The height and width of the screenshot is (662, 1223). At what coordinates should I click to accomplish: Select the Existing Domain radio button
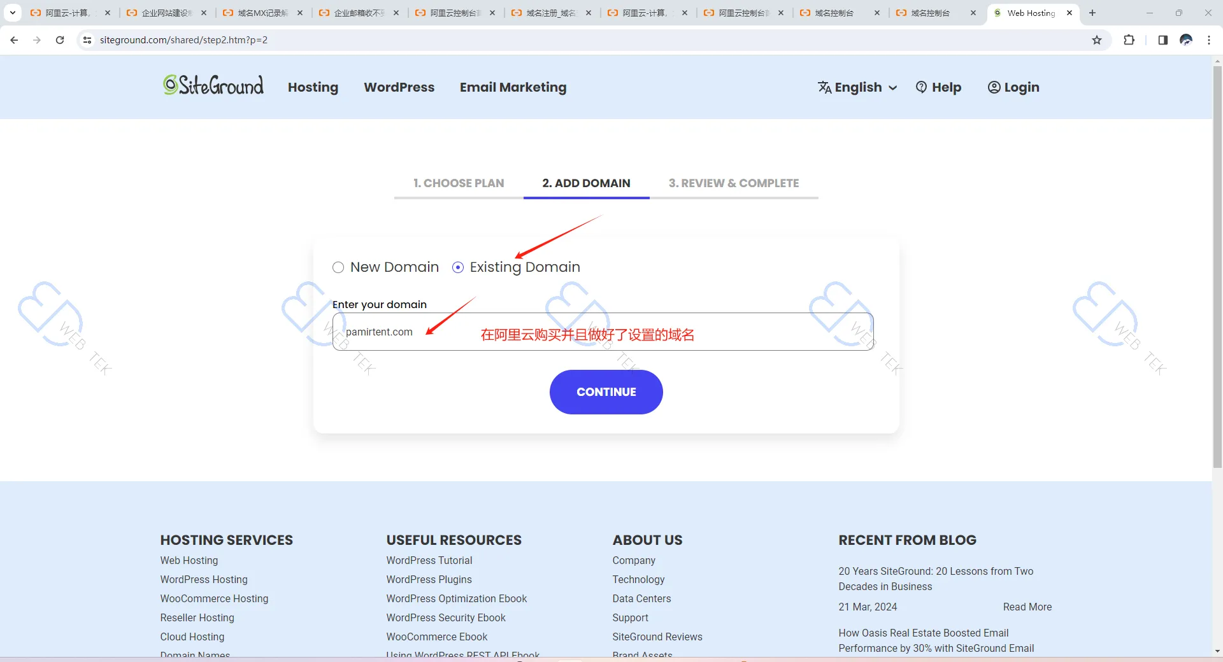(x=458, y=267)
